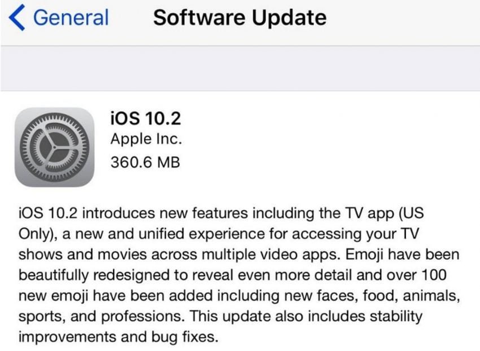Click the "TV app (US" phrase

coord(385,214)
